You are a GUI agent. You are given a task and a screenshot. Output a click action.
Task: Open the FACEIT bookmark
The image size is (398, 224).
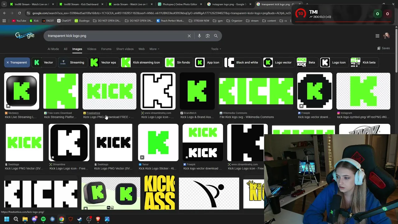coord(48,21)
